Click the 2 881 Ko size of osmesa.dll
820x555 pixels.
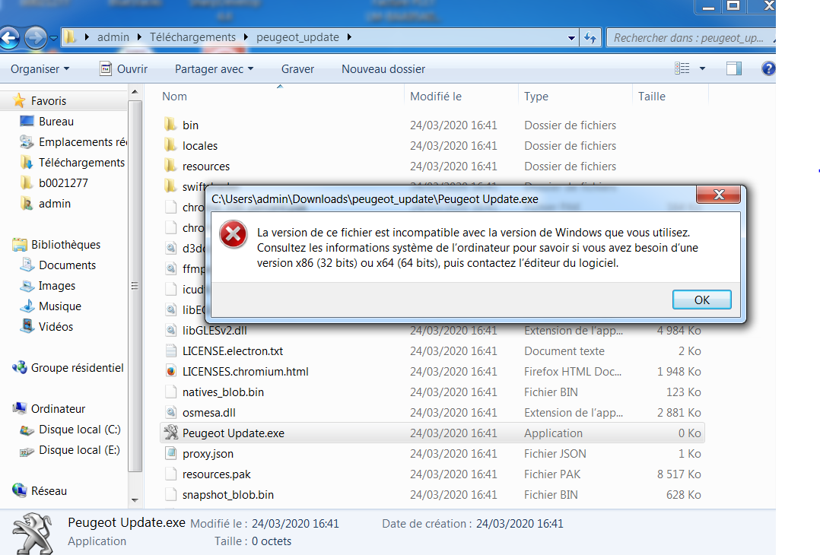(679, 412)
